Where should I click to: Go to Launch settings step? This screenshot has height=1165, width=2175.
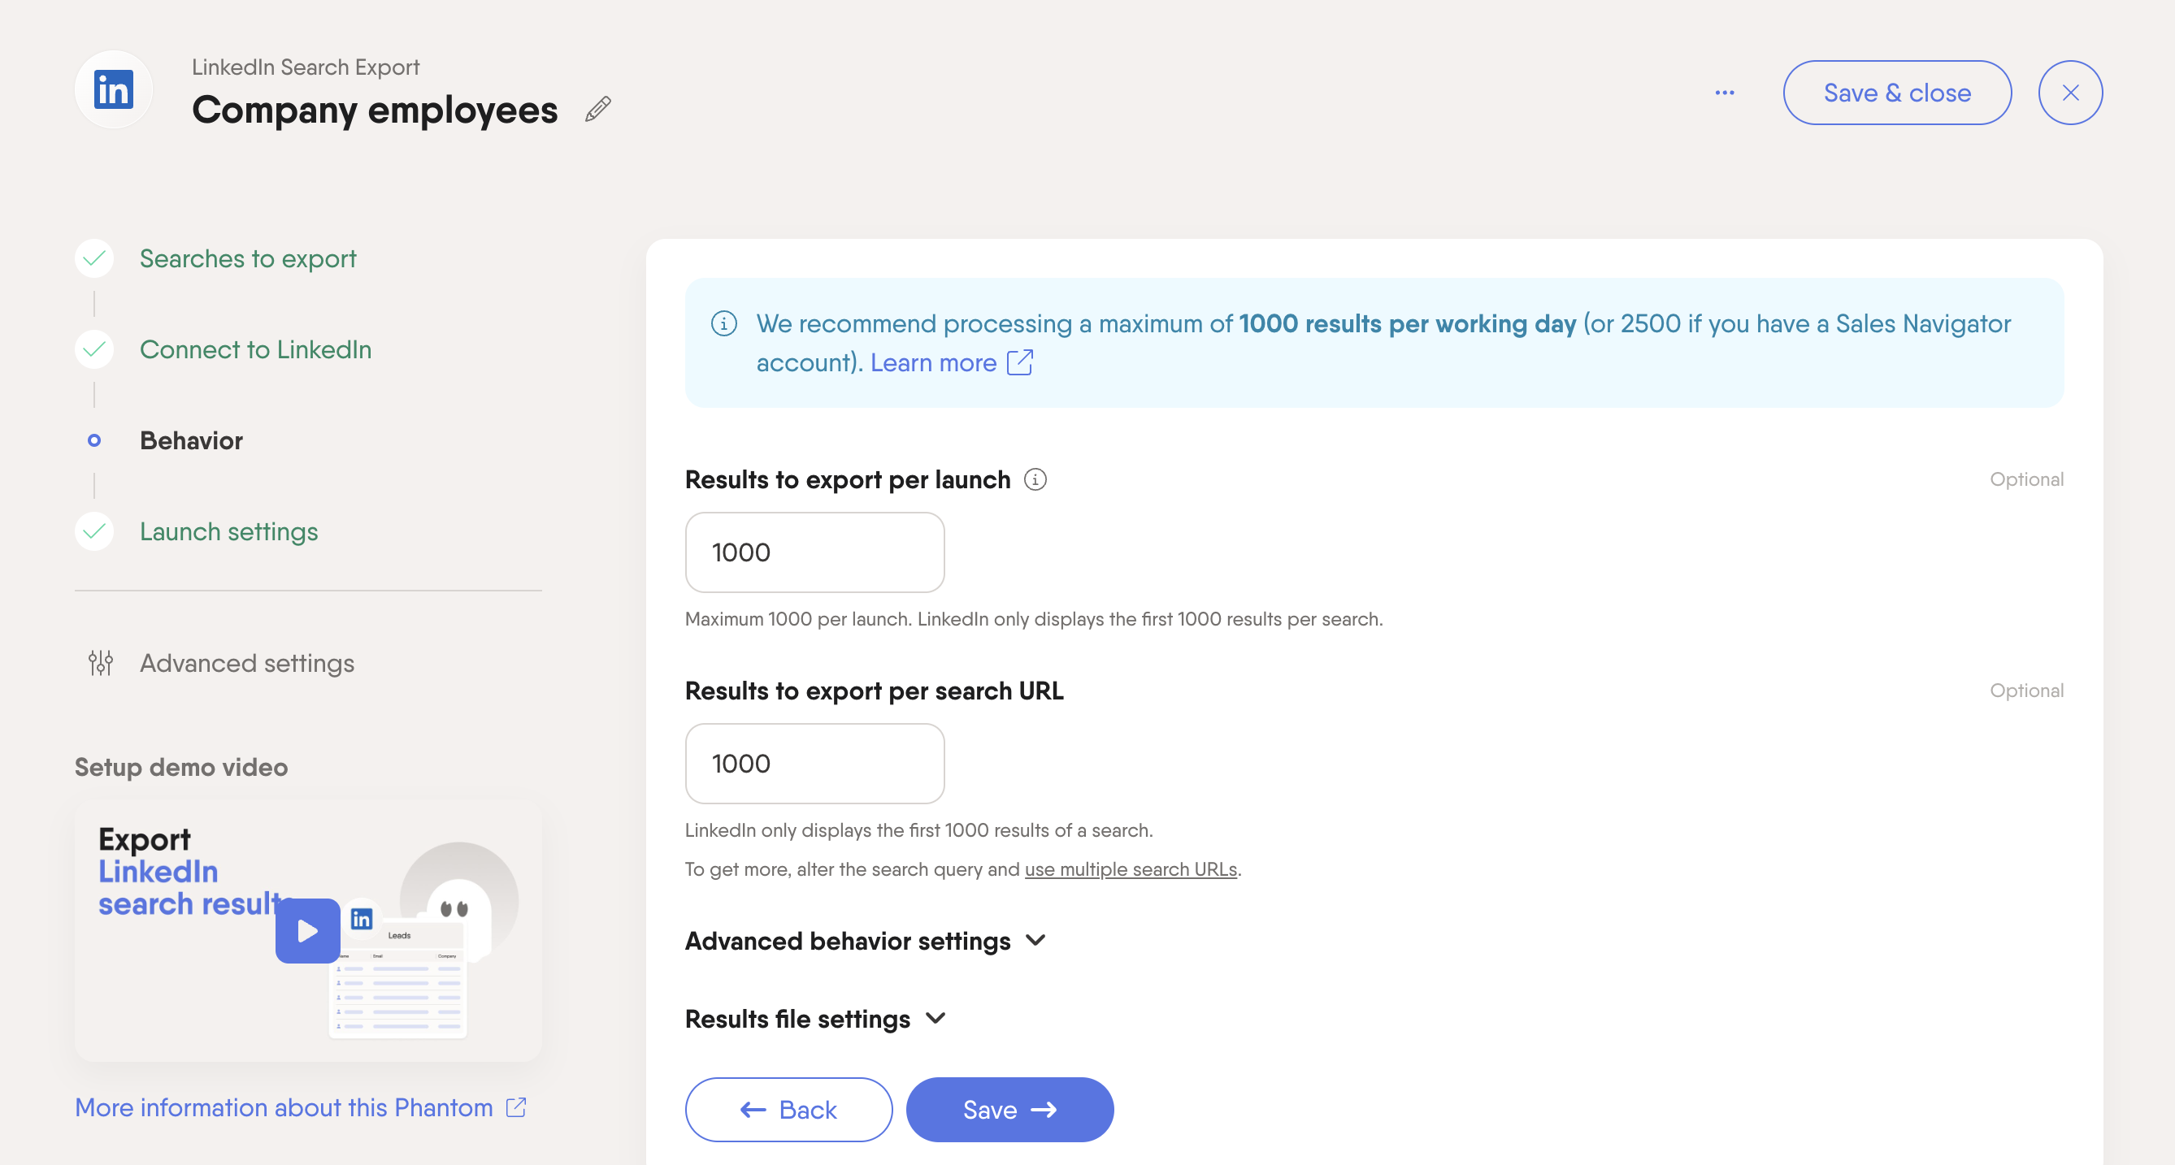click(x=229, y=532)
